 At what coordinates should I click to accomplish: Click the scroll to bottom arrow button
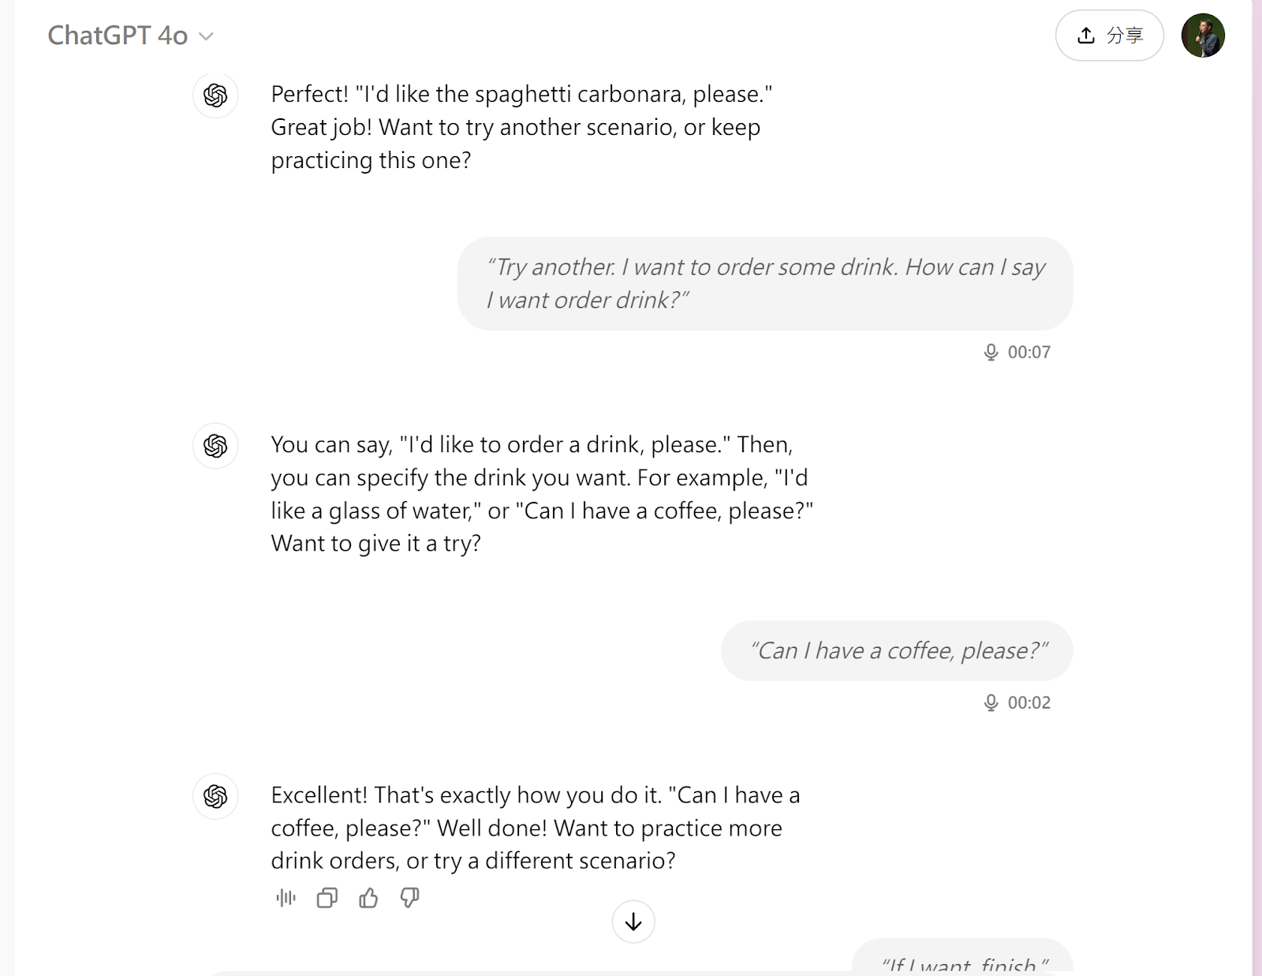[x=633, y=922]
